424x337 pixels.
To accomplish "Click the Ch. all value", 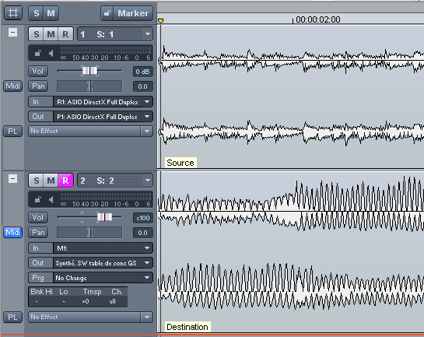I will coord(112,301).
